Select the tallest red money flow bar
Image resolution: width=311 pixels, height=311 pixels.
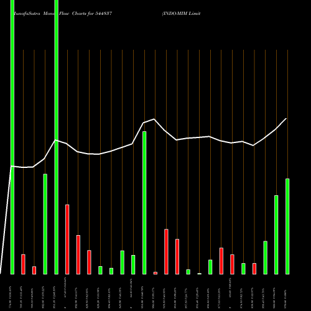(x=67, y=239)
